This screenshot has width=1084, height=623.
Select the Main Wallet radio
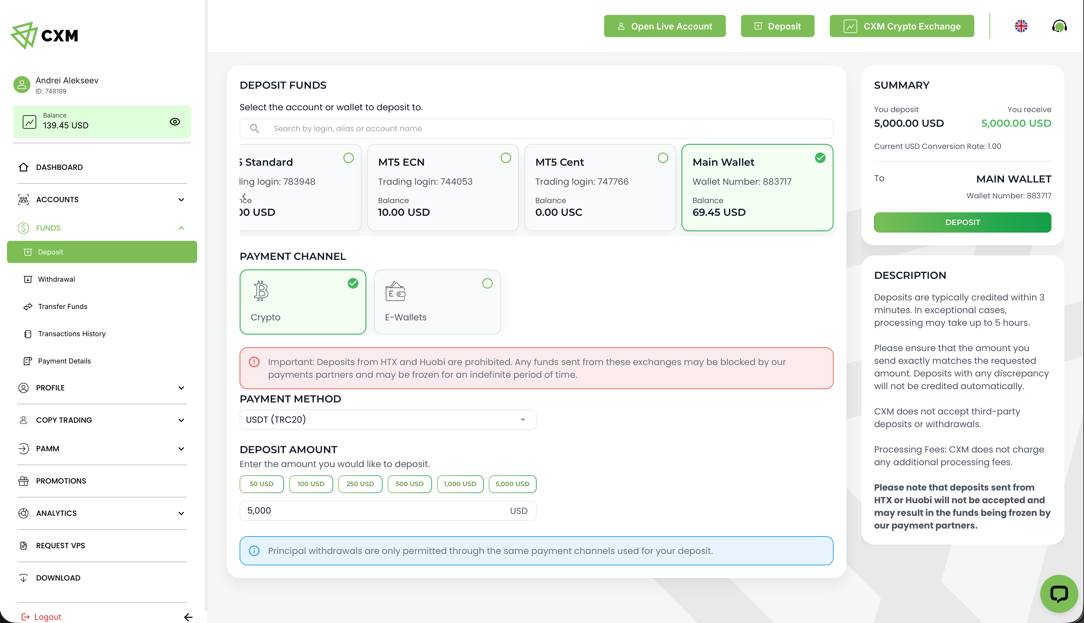(x=820, y=158)
